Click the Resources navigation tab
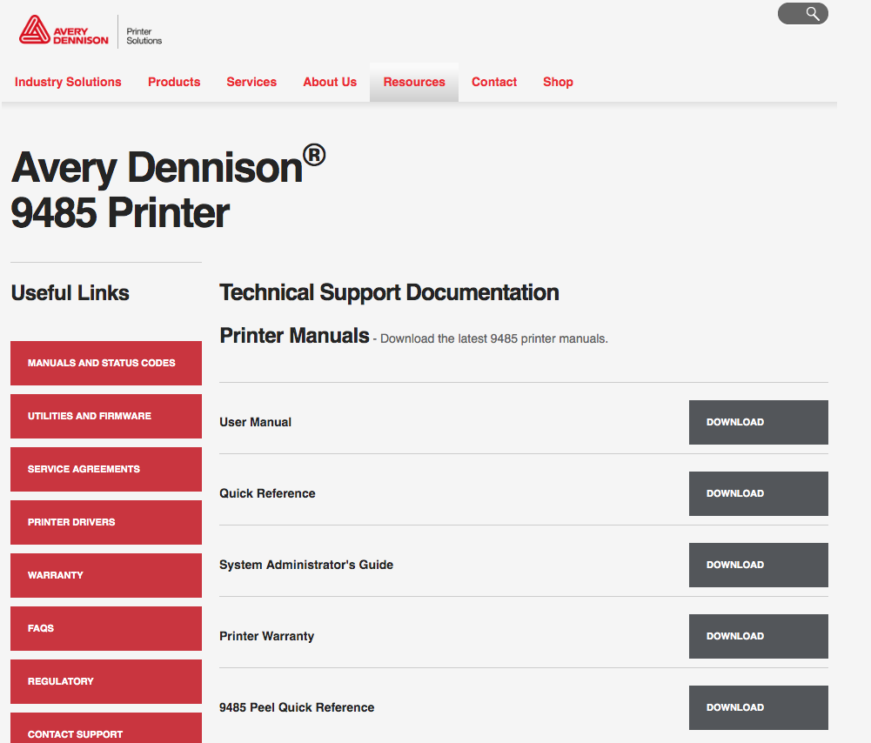Screen dimensions: 871x743 414,82
